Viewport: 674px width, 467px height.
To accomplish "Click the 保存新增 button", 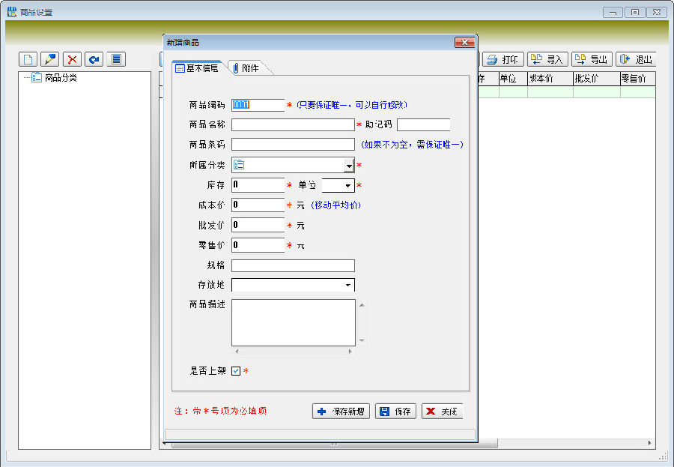I will click(x=341, y=411).
